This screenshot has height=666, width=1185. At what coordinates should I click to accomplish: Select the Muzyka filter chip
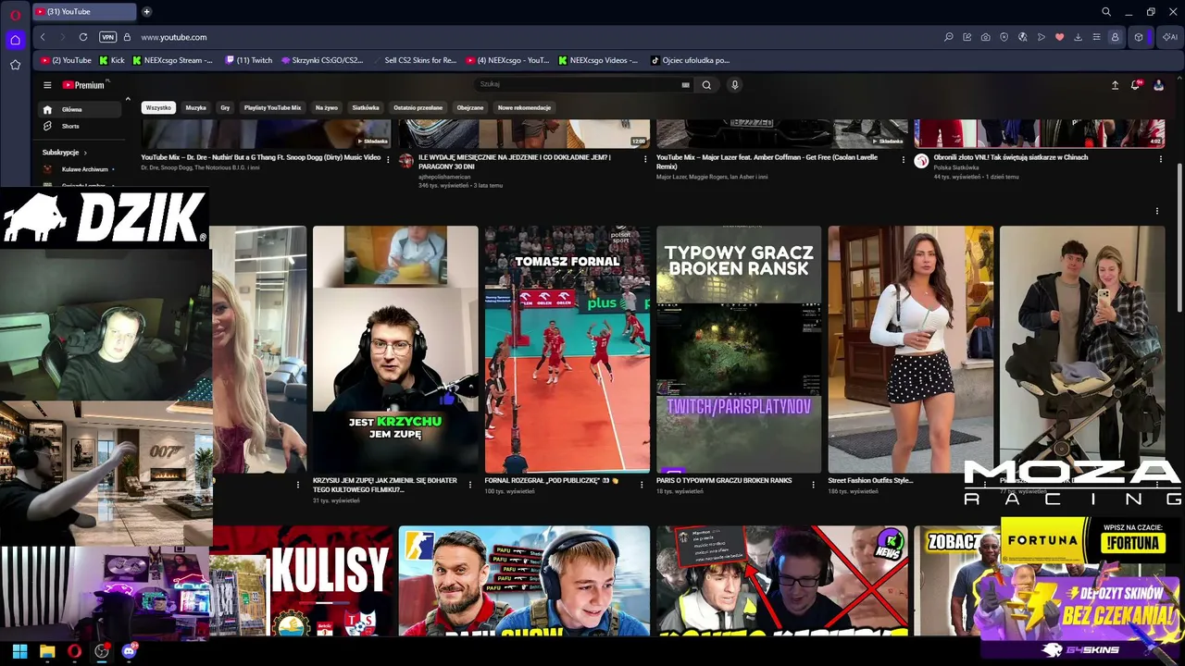tap(196, 107)
